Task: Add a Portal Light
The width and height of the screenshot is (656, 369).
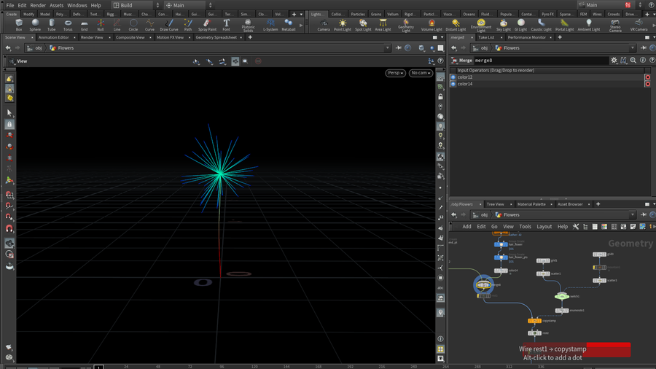Action: 564,25
